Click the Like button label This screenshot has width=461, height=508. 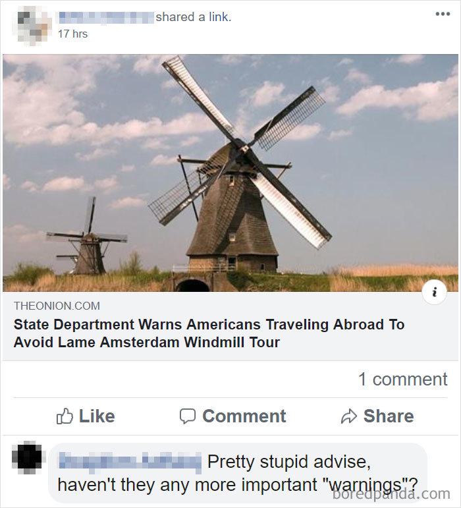(x=97, y=416)
